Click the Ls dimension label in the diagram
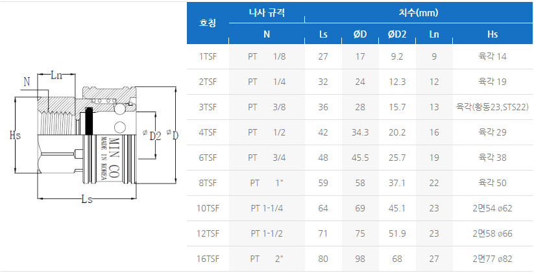This screenshot has width=534, height=273. (86, 199)
